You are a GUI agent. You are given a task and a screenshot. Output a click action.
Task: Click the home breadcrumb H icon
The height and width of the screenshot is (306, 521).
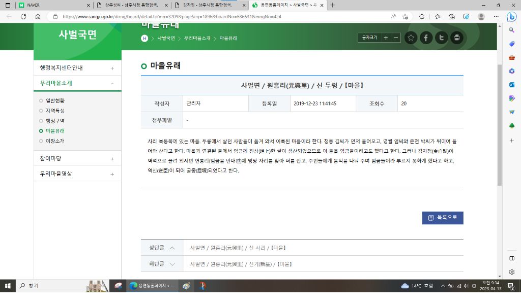[144, 38]
